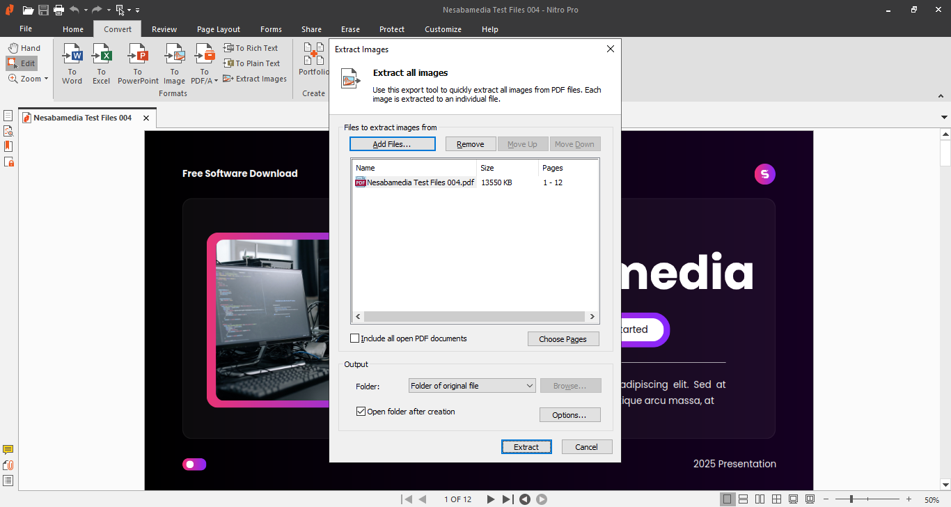Image resolution: width=951 pixels, height=507 pixels.
Task: Select the Hand tool
Action: 24,48
